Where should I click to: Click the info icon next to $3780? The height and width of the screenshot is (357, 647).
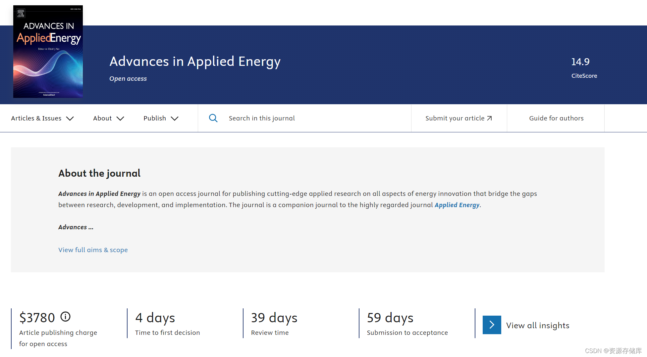coord(66,317)
